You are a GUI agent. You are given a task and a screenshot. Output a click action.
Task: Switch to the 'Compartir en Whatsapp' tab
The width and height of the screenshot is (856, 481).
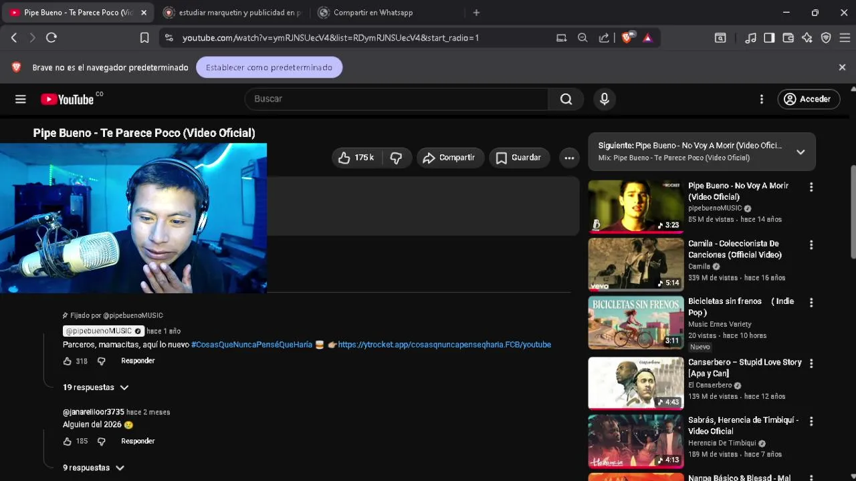pos(387,13)
